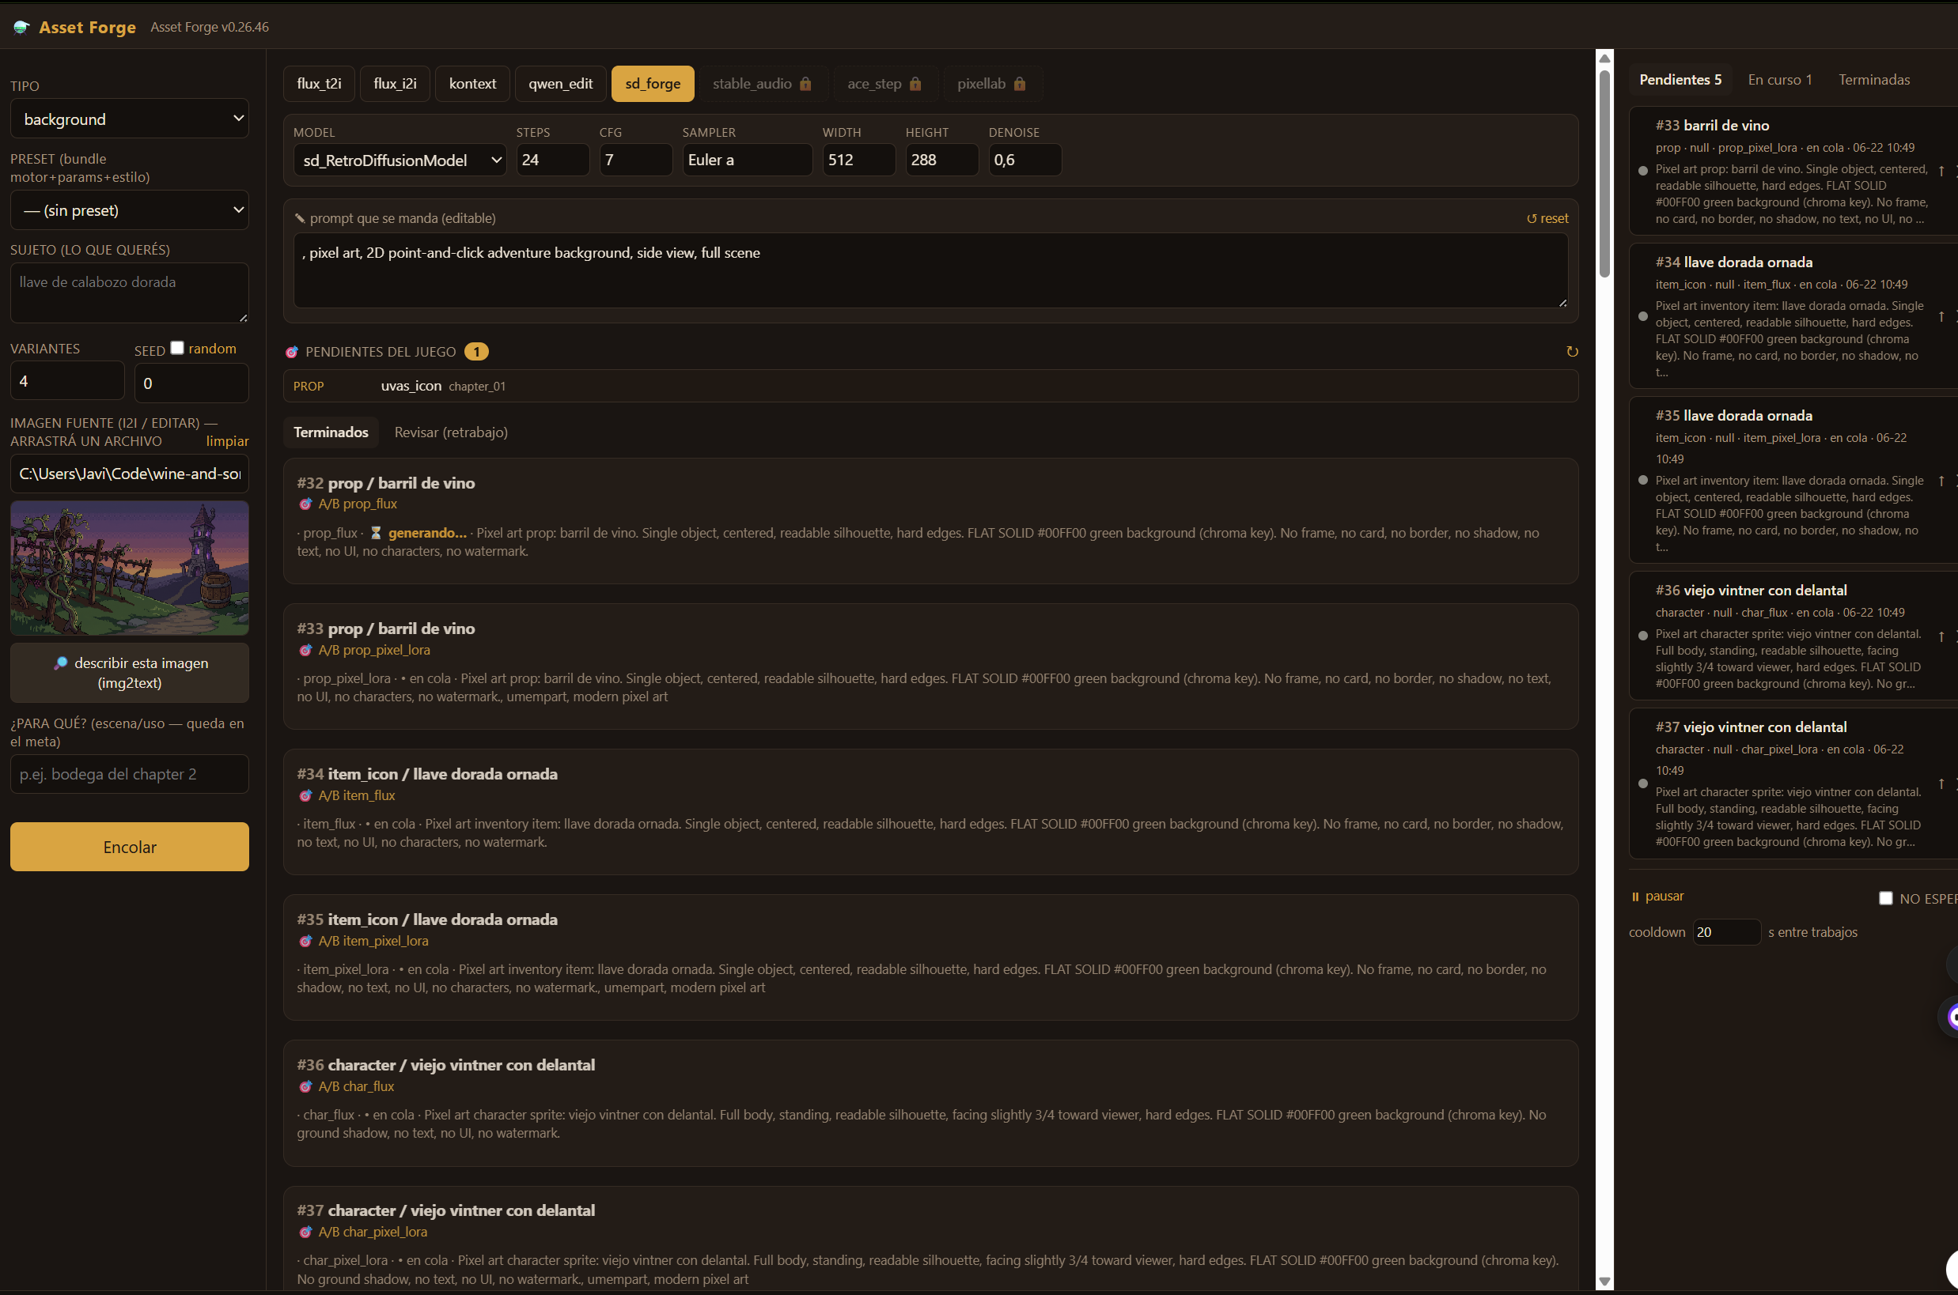
Task: Click the A/B prop_flux target icon on #32
Action: (306, 504)
